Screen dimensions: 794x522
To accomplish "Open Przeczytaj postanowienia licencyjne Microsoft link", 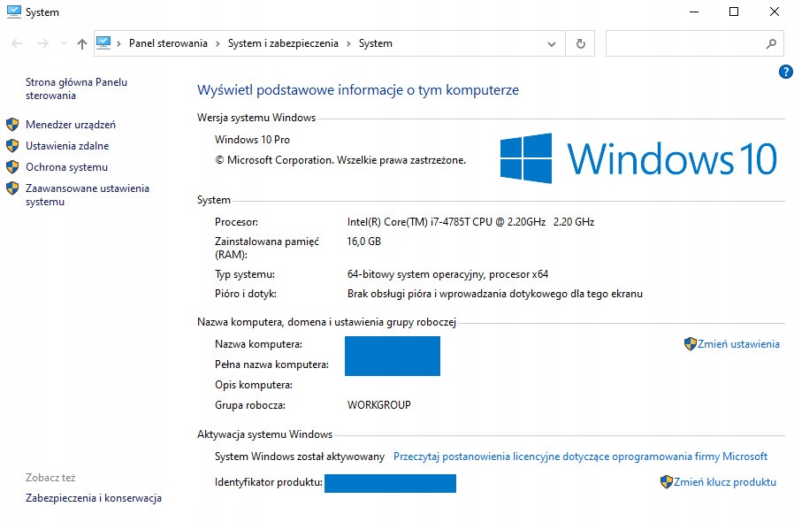I will (580, 457).
